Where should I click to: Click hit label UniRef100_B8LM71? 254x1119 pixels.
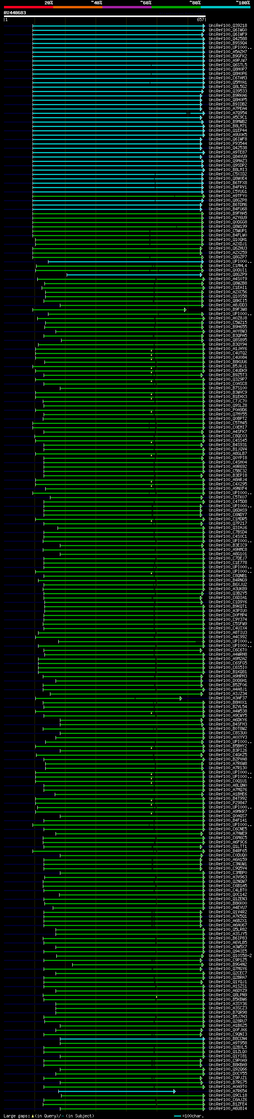pyautogui.click(x=228, y=126)
